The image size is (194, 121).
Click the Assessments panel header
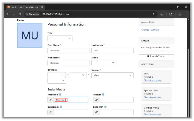tap(156, 64)
